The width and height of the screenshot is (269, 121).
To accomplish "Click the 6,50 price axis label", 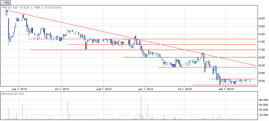I will [262, 58].
